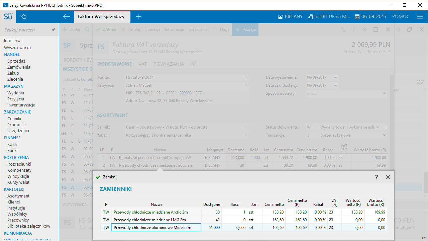This screenshot has height=241, width=428.
Task: Click the BIELANY warehouse indicator
Action: [290, 17]
